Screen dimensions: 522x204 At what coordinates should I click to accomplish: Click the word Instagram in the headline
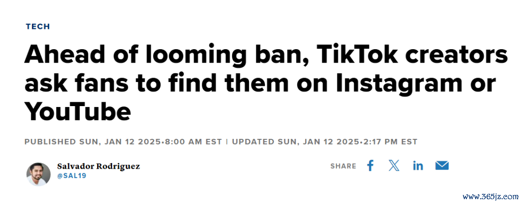[x=398, y=85]
